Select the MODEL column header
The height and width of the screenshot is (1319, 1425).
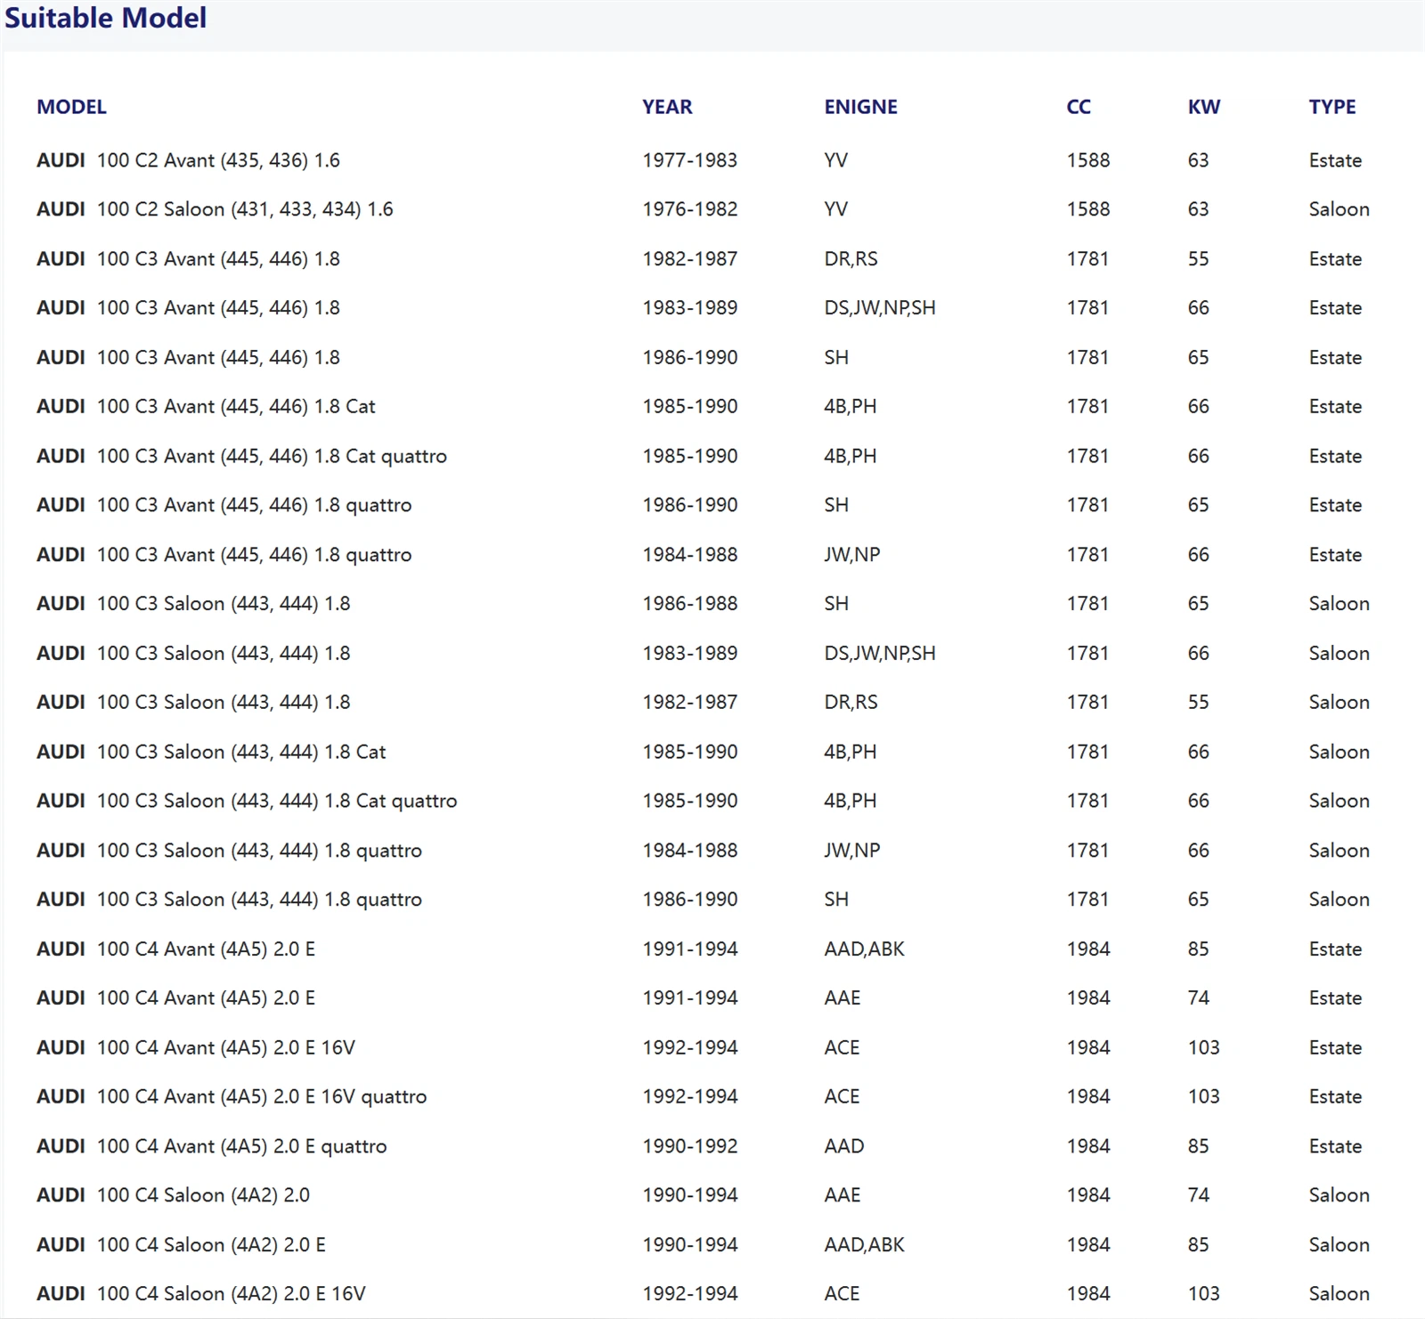pos(71,107)
